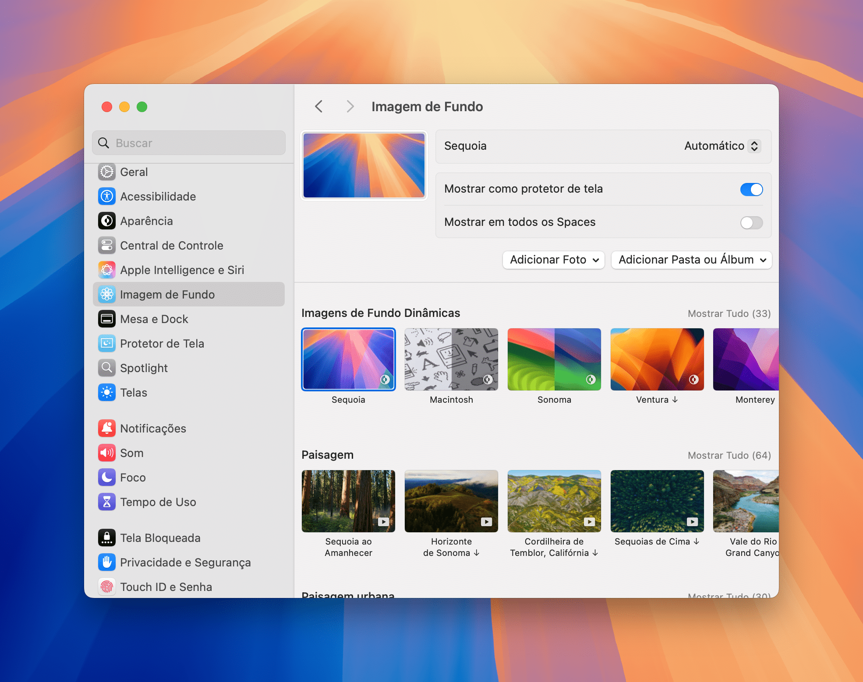Open Mesa e Dock icon
863x682 pixels.
pos(107,319)
